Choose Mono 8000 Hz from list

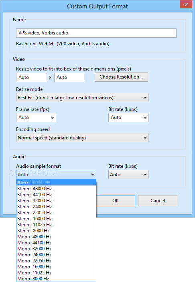point(56,278)
